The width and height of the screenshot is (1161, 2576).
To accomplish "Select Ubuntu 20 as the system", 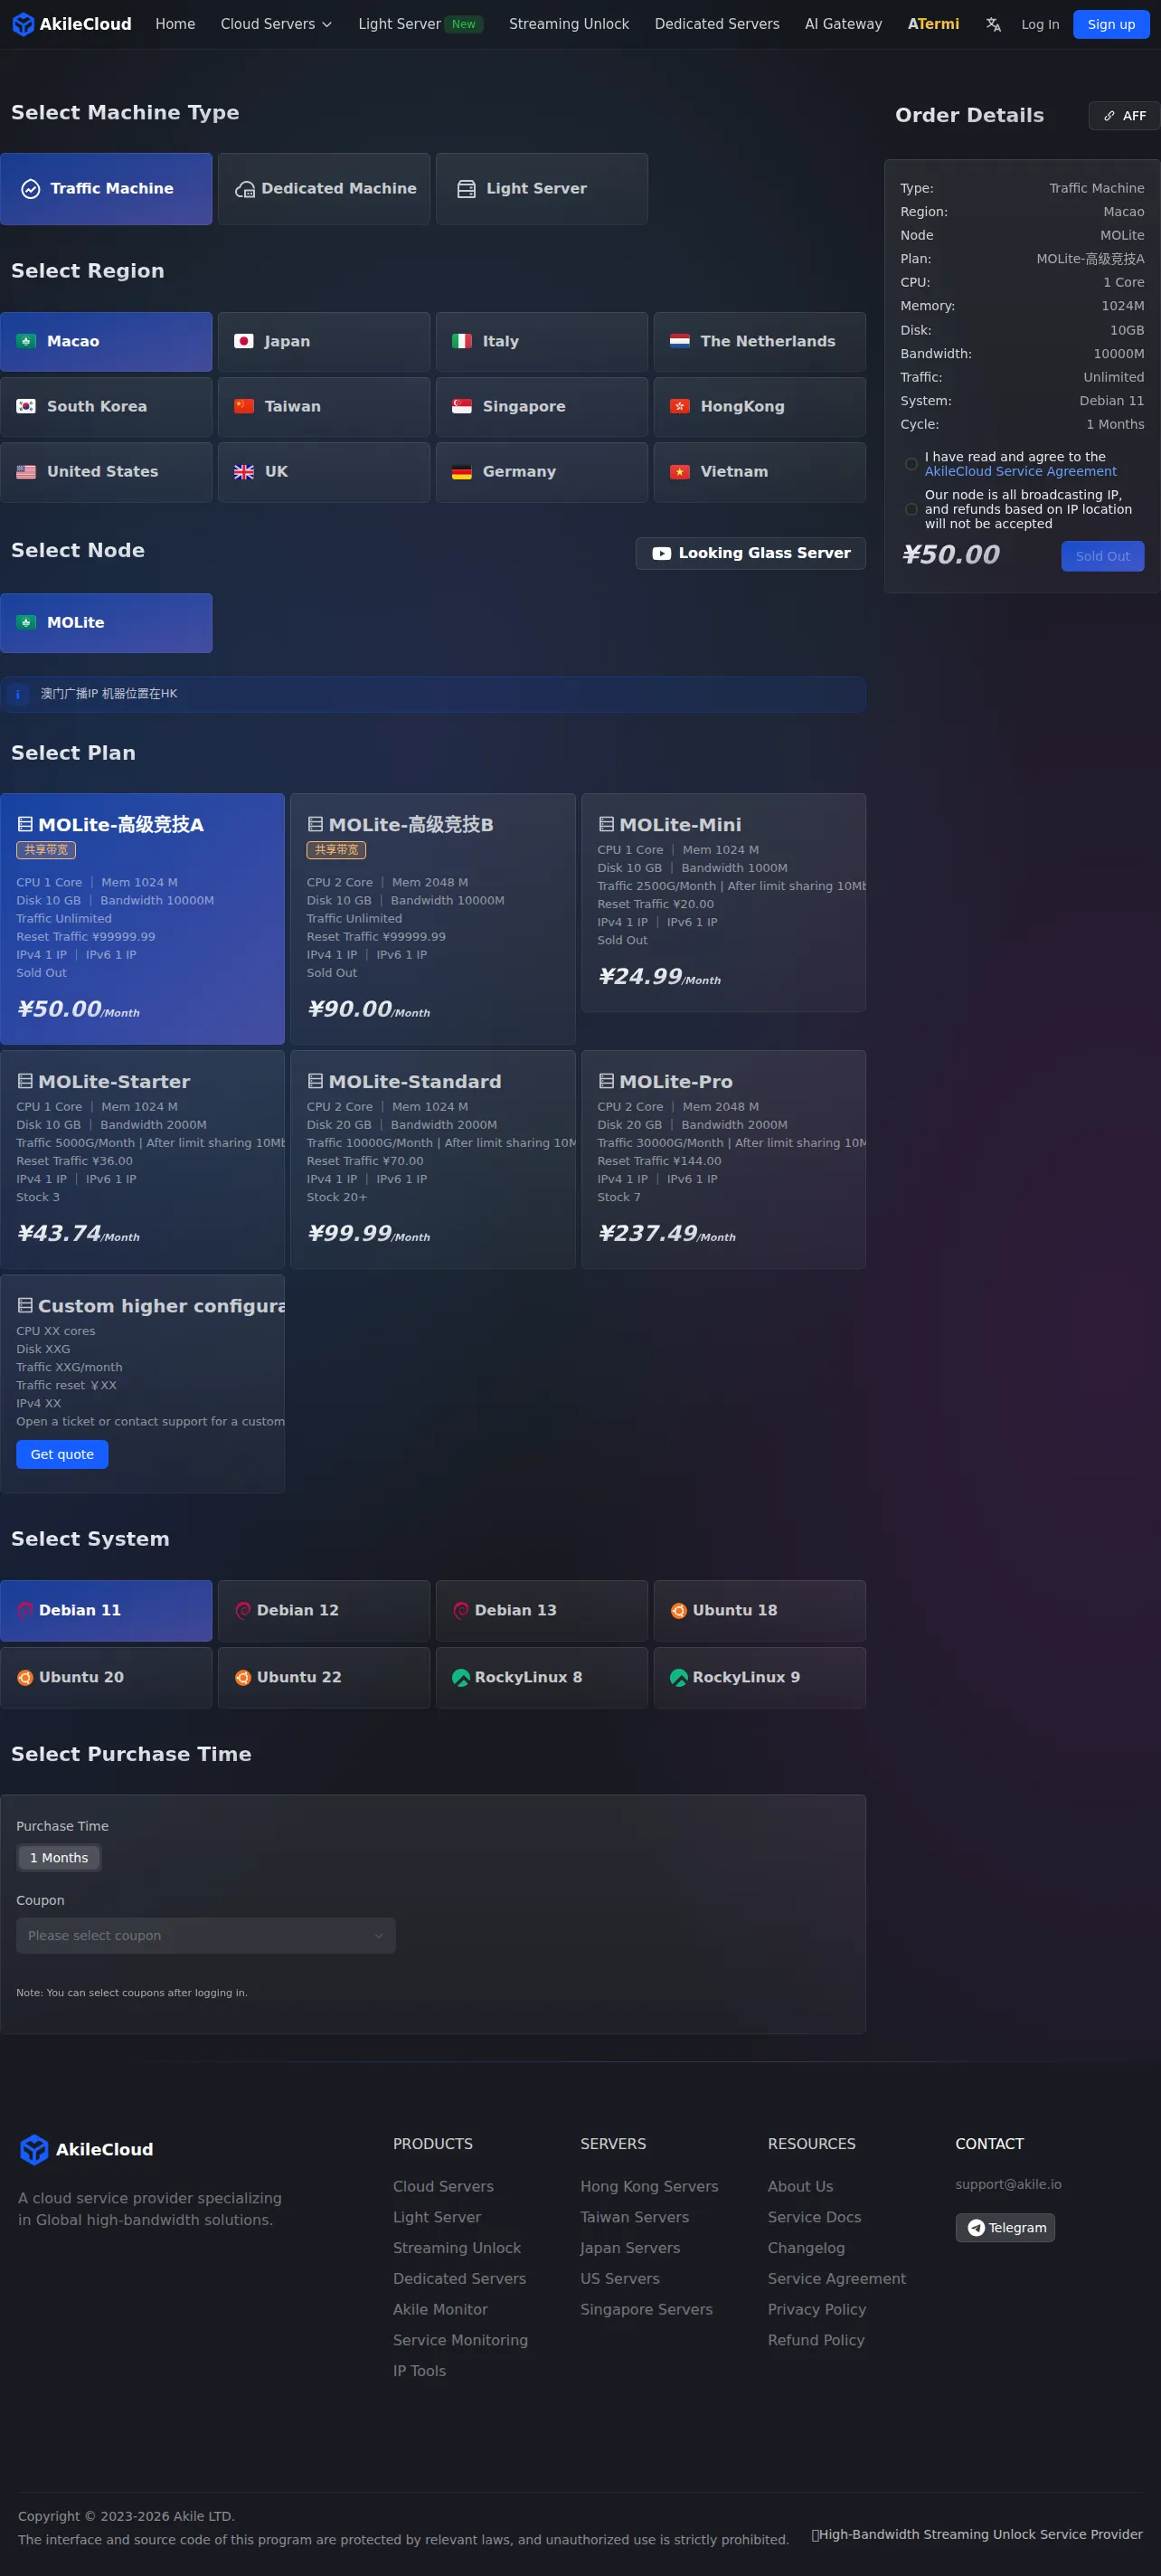I will click(106, 1677).
